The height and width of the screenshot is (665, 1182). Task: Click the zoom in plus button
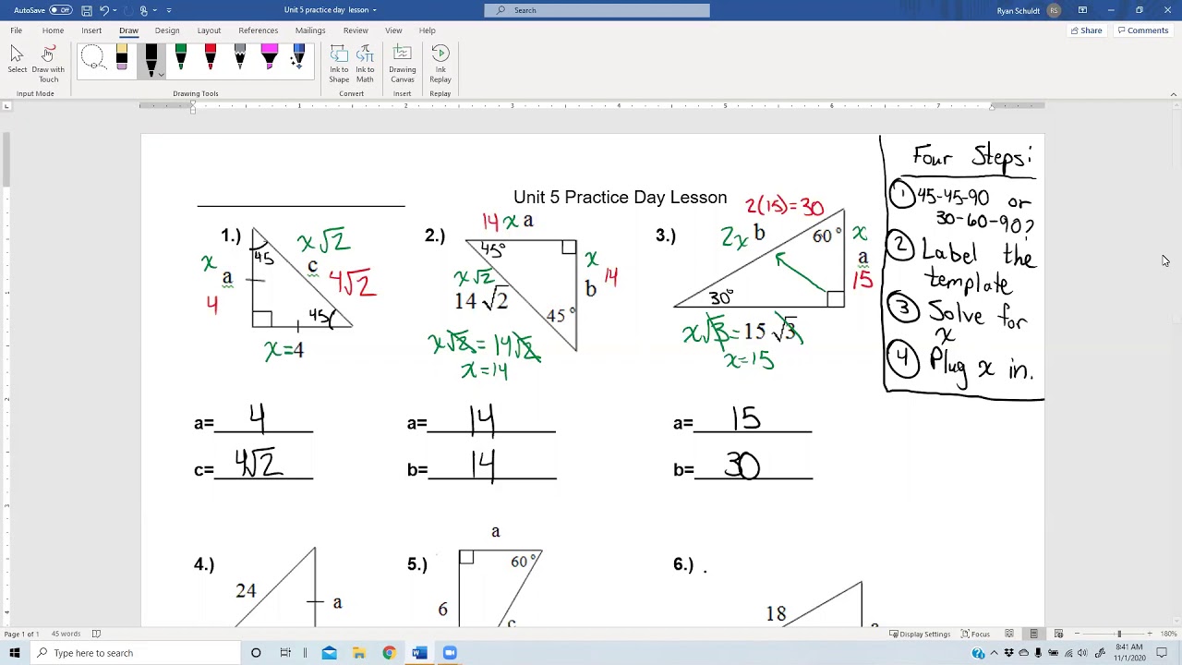(1150, 634)
